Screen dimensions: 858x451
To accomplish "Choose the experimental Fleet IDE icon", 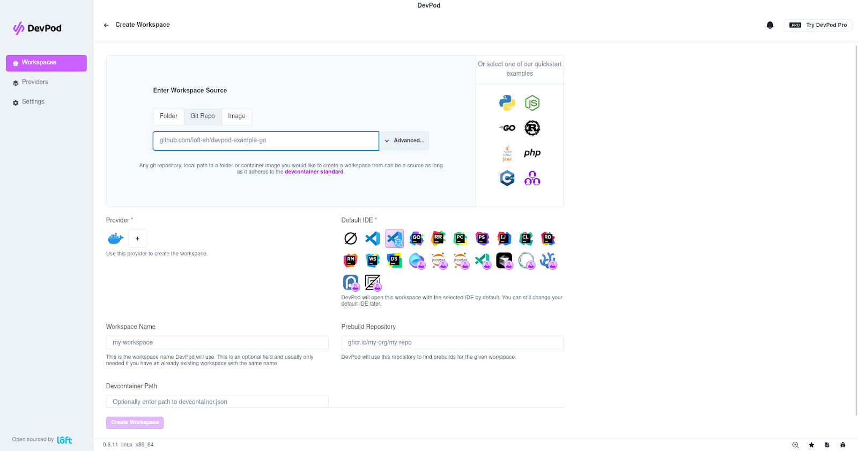I will tap(417, 260).
